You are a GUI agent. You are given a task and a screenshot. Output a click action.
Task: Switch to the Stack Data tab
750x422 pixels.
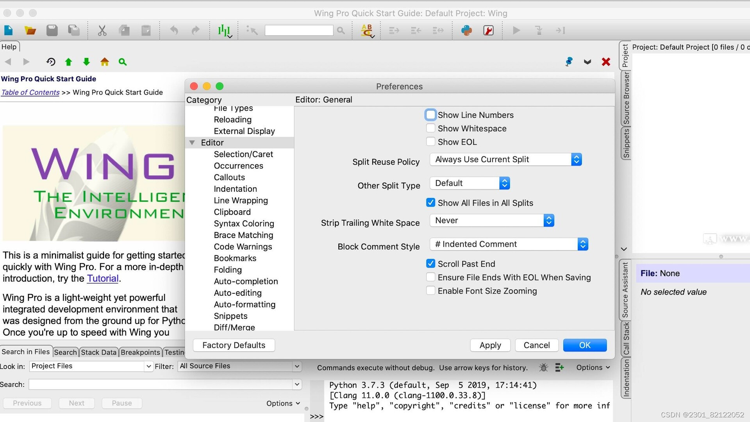click(x=99, y=352)
